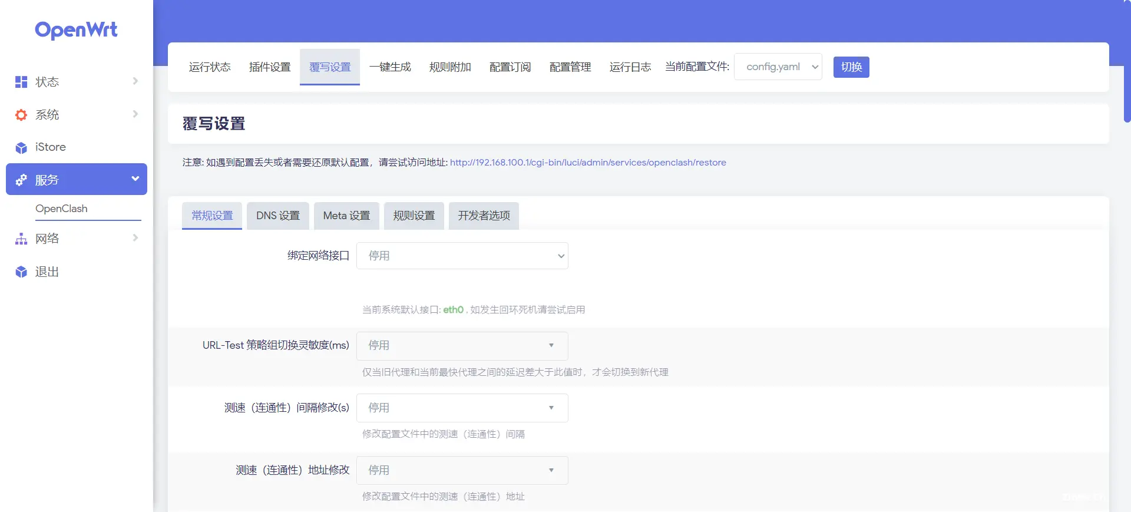Viewport: 1131px width, 512px height.
Task: Open the config.yaml file dropdown
Action: click(x=778, y=67)
